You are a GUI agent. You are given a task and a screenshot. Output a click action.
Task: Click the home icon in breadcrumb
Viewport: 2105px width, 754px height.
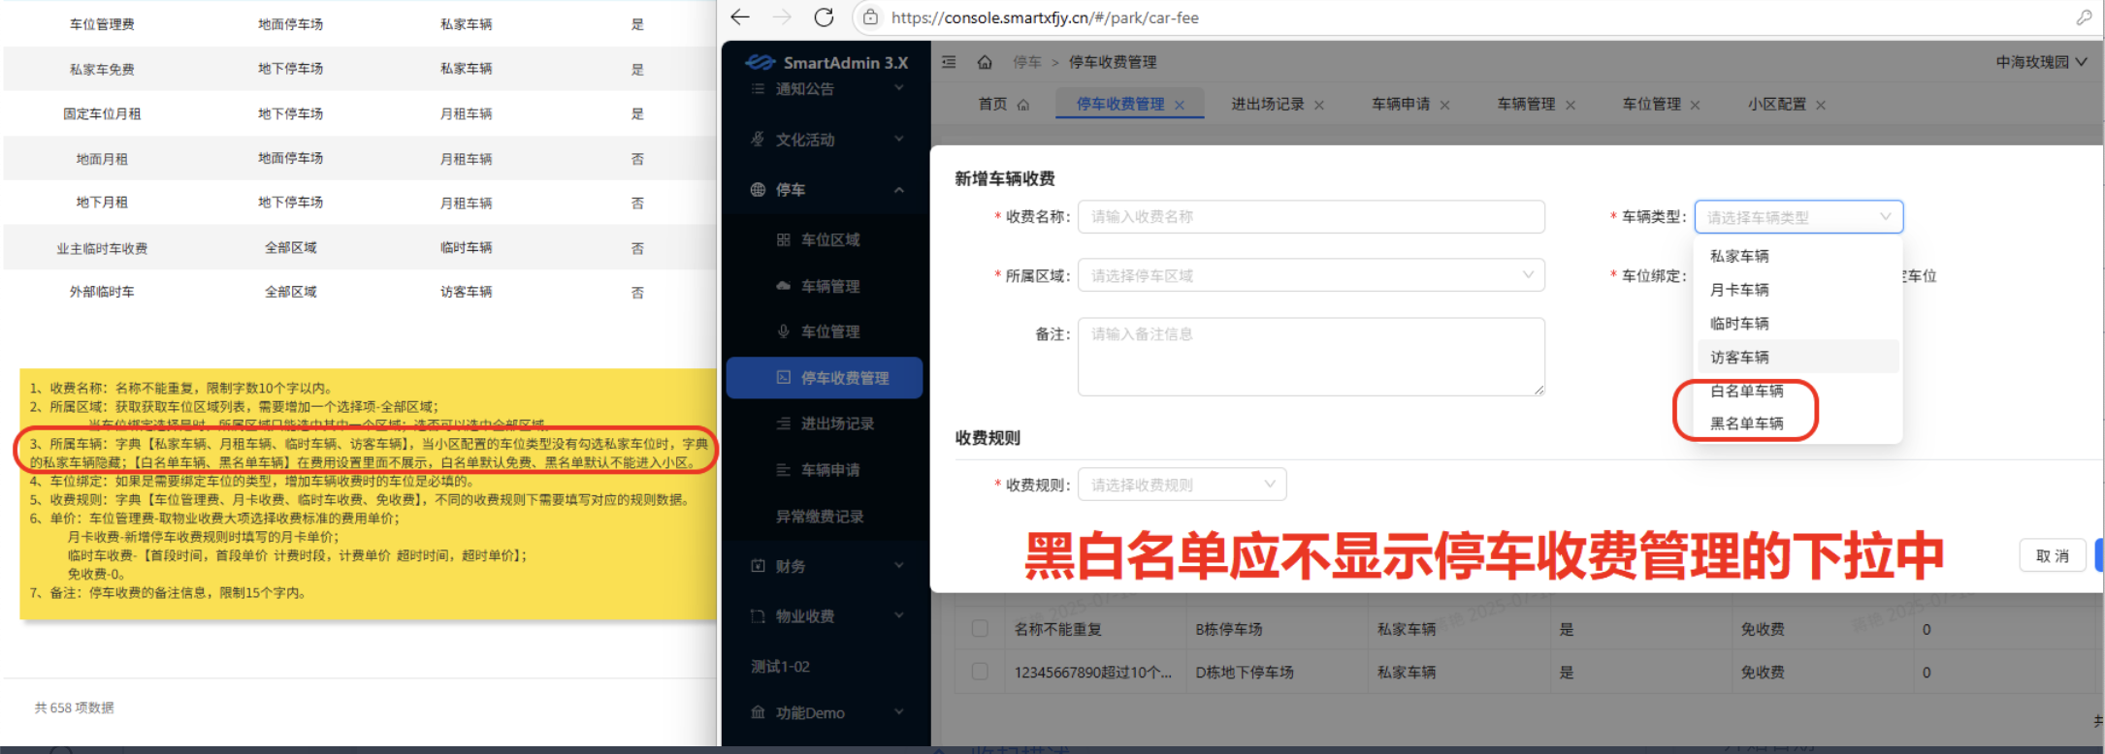click(x=985, y=62)
